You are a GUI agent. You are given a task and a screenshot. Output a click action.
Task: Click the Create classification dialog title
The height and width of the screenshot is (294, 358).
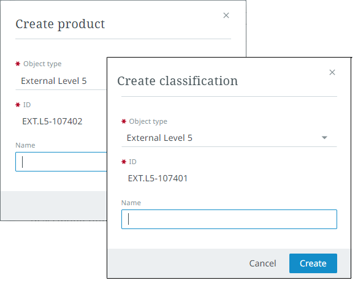(177, 81)
